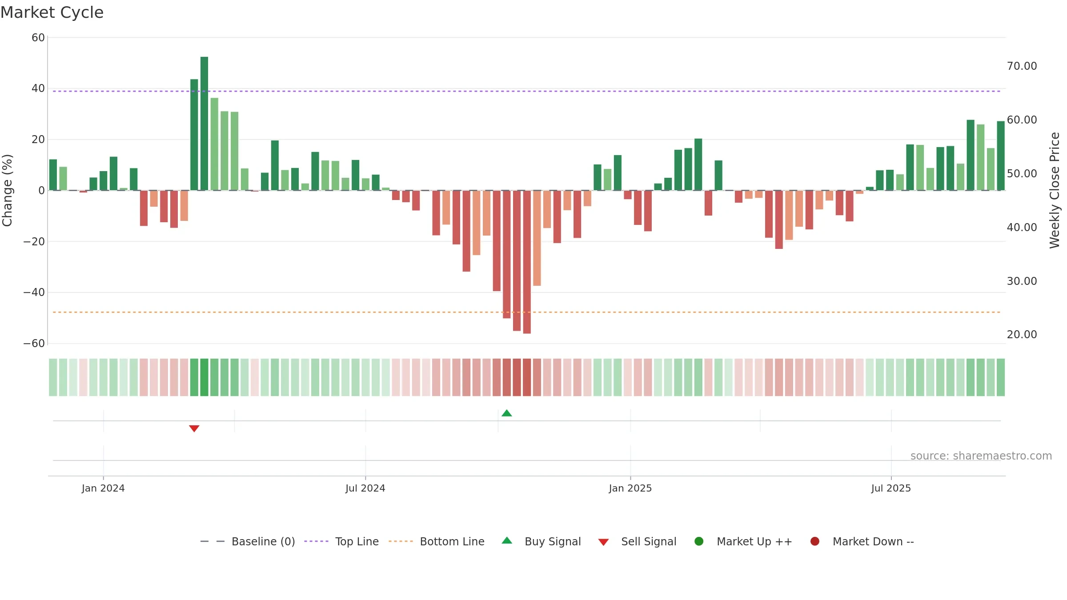Click the Jul 2025 axis label

pyautogui.click(x=891, y=488)
